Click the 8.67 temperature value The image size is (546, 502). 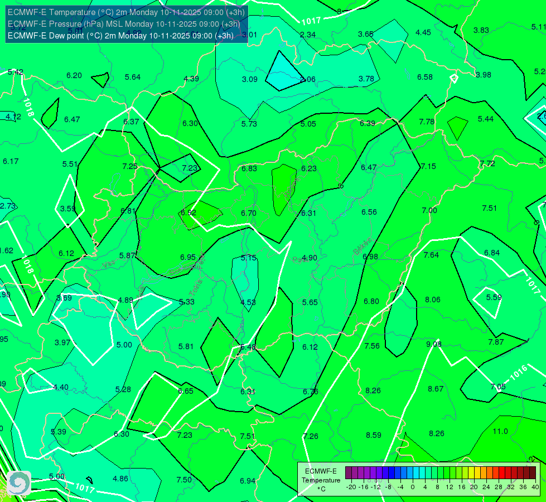(436, 389)
